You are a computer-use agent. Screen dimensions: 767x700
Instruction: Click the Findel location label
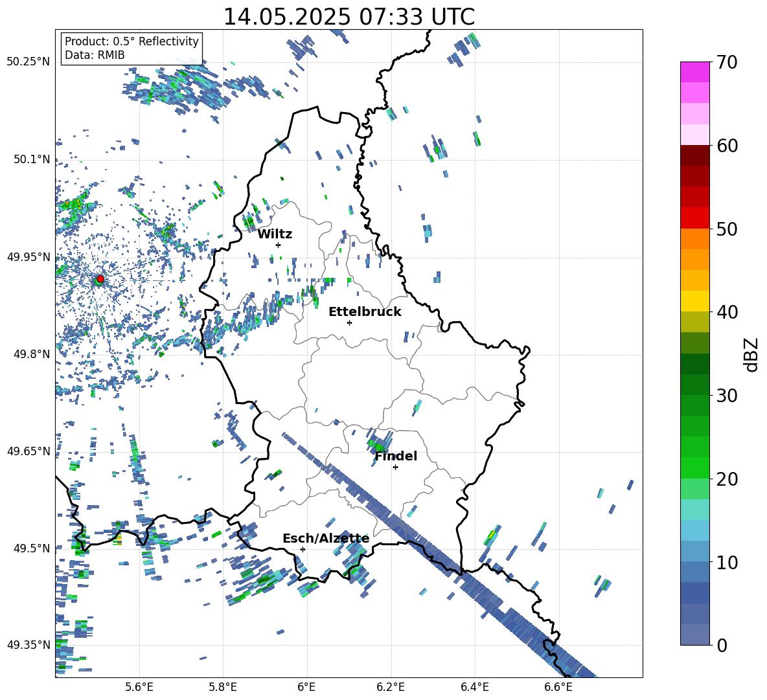pos(396,456)
